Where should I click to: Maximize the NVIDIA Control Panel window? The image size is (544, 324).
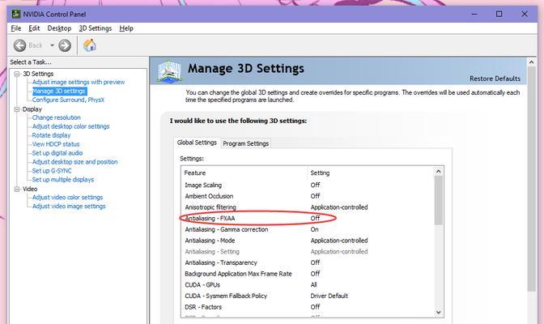pos(499,15)
